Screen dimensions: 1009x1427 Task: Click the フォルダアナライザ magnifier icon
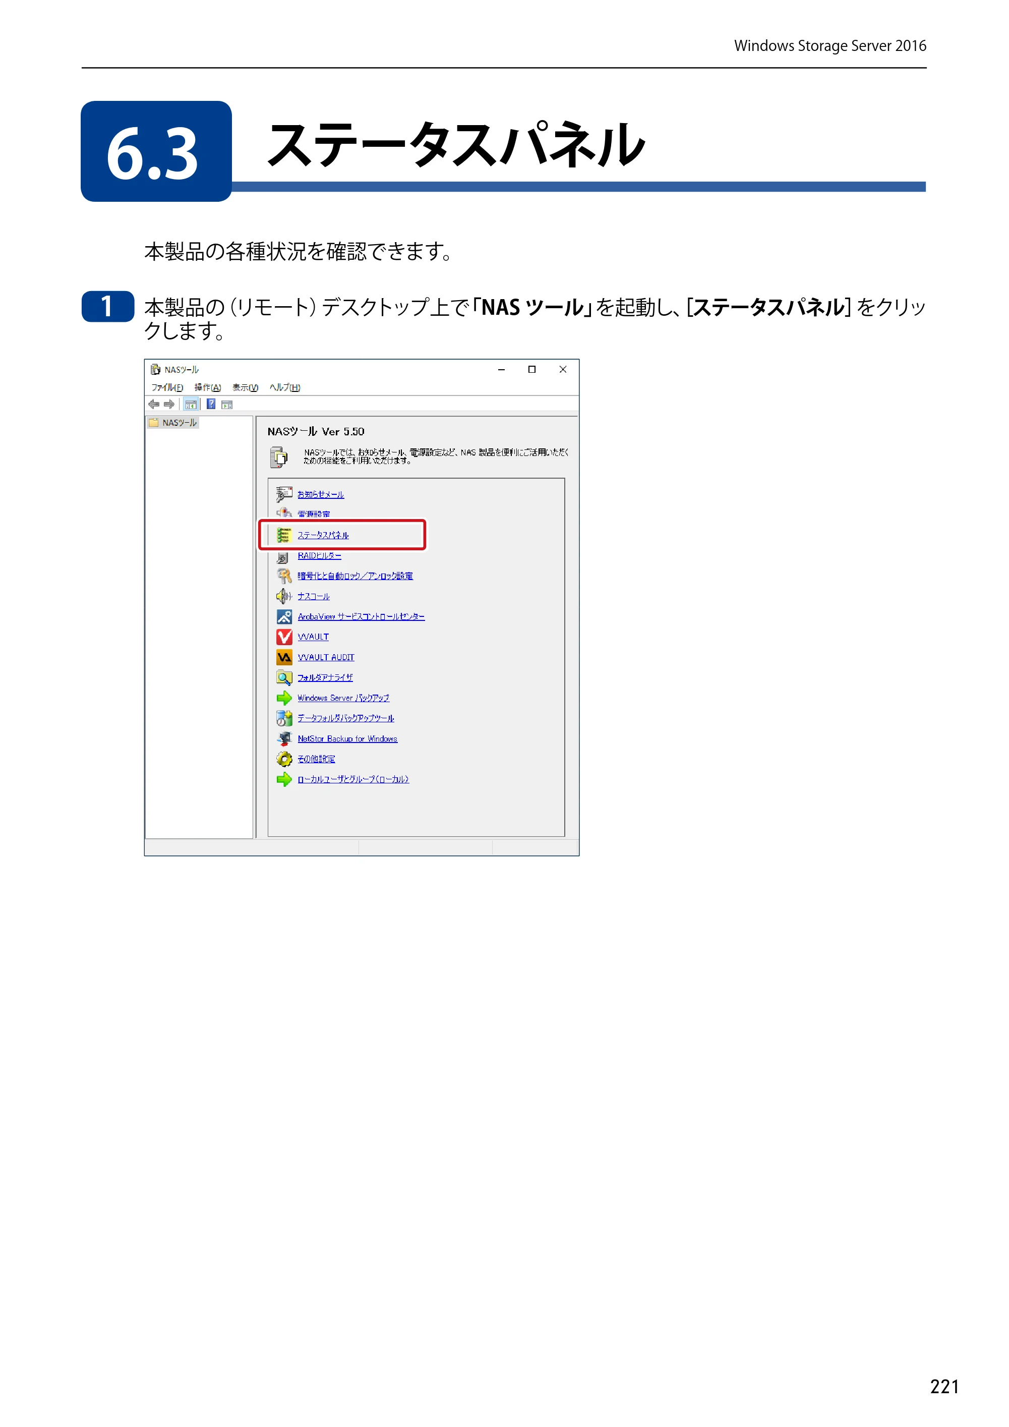tap(284, 677)
